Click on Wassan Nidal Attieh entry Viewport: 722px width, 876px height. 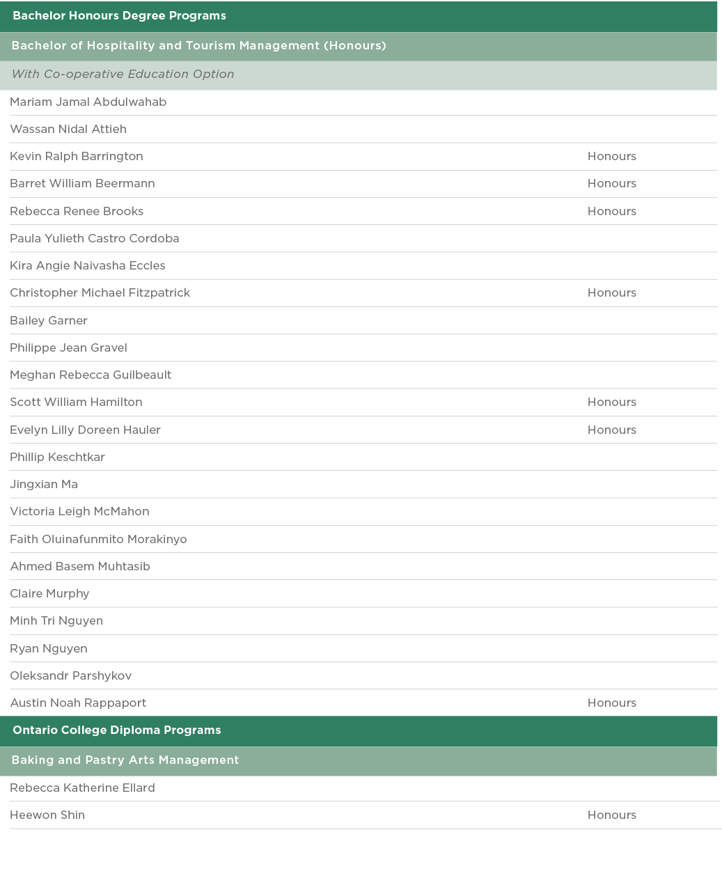[x=68, y=130]
